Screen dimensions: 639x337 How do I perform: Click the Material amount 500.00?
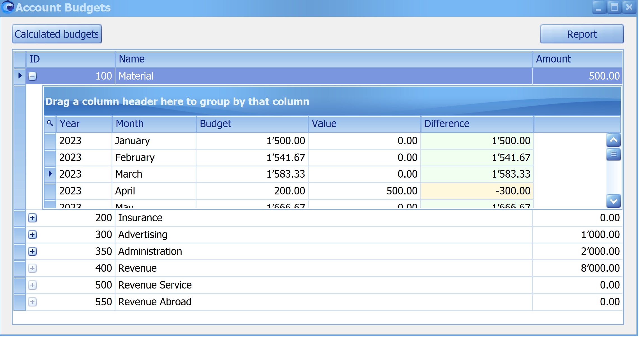[x=577, y=76]
